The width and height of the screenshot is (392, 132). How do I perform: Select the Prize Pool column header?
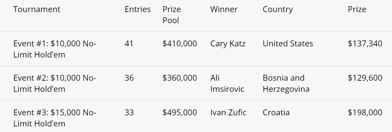coord(172,15)
